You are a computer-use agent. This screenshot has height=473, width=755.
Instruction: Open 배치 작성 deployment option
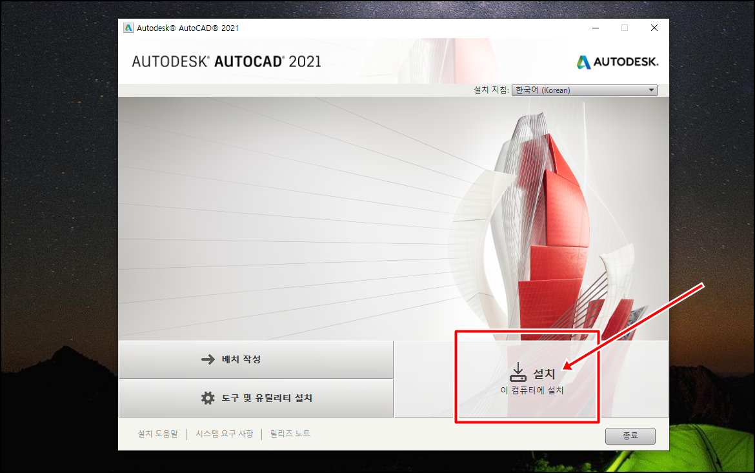pyautogui.click(x=256, y=359)
